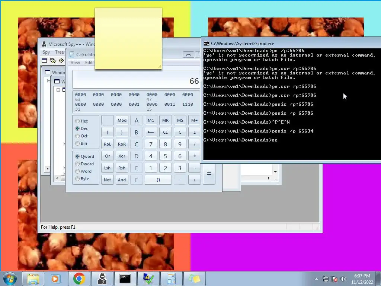This screenshot has width=381, height=286.
Task: Click the scroll down arrow behind cmd window
Action: [x=275, y=172]
